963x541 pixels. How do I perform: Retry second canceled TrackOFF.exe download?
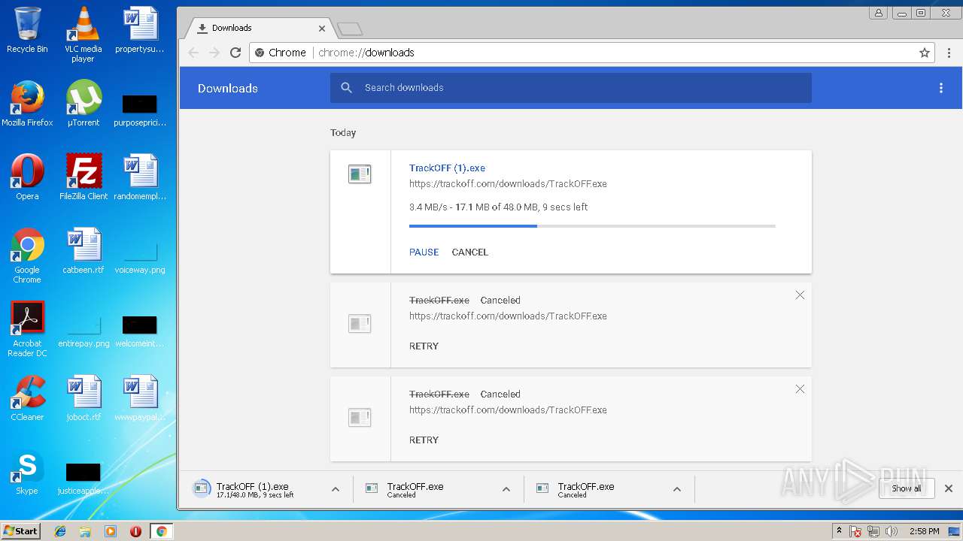(424, 440)
